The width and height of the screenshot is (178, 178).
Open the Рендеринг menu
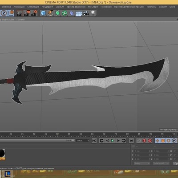click(x=47, y=7)
